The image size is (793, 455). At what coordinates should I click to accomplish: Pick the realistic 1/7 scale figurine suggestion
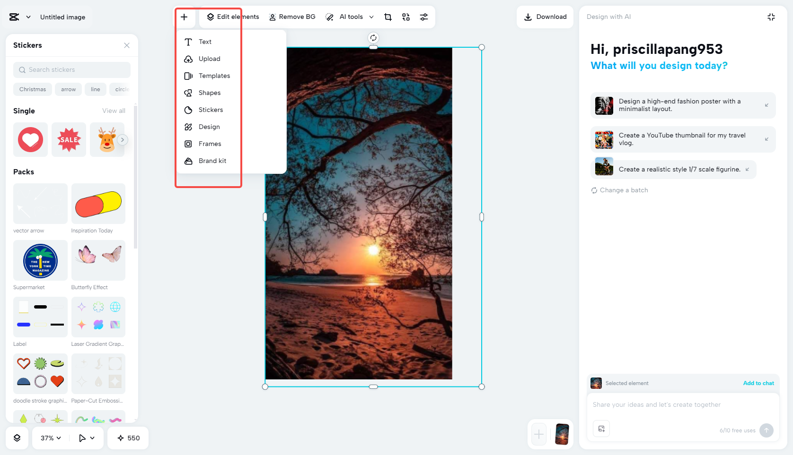[x=673, y=170]
